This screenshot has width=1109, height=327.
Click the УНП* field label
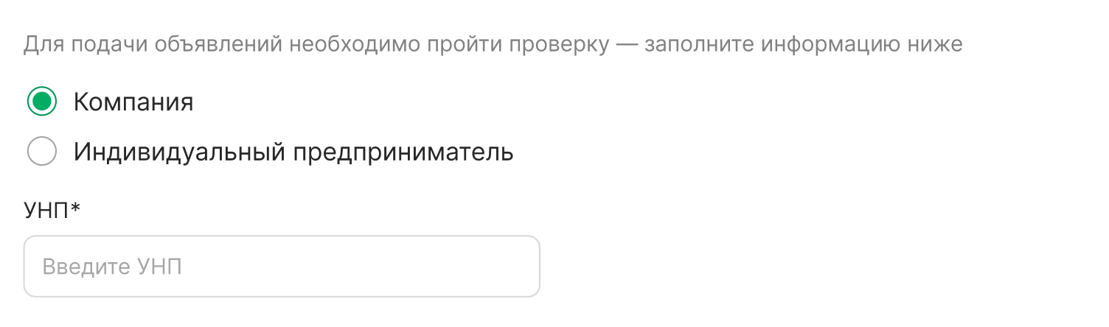[x=52, y=210]
